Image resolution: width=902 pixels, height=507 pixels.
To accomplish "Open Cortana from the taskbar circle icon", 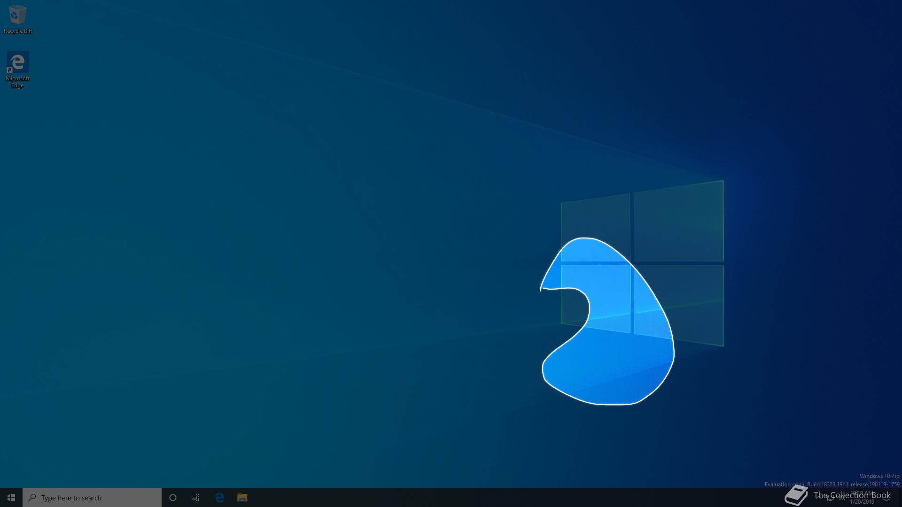I will [x=173, y=498].
